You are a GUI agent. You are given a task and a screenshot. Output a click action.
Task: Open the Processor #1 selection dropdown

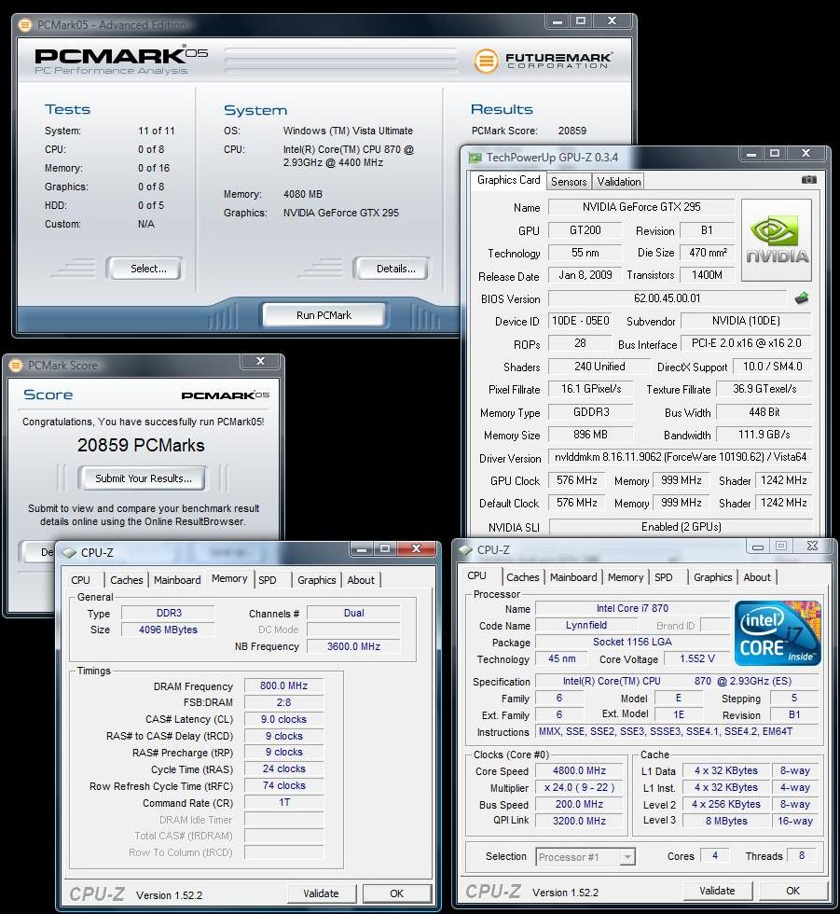point(627,857)
